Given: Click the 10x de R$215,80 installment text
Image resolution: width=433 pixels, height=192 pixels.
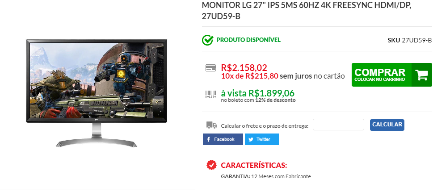Looking at the screenshot, I should pos(250,76).
